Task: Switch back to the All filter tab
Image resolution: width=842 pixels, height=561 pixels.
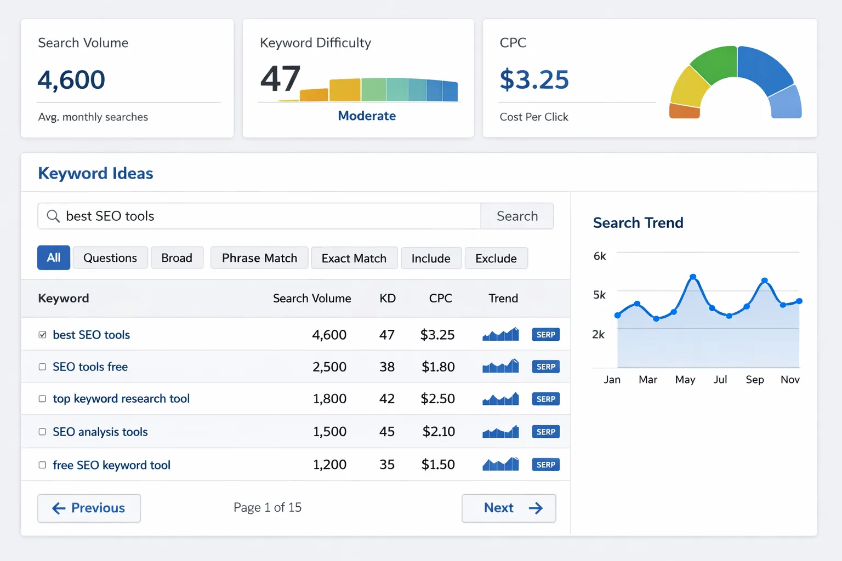Action: pos(53,257)
